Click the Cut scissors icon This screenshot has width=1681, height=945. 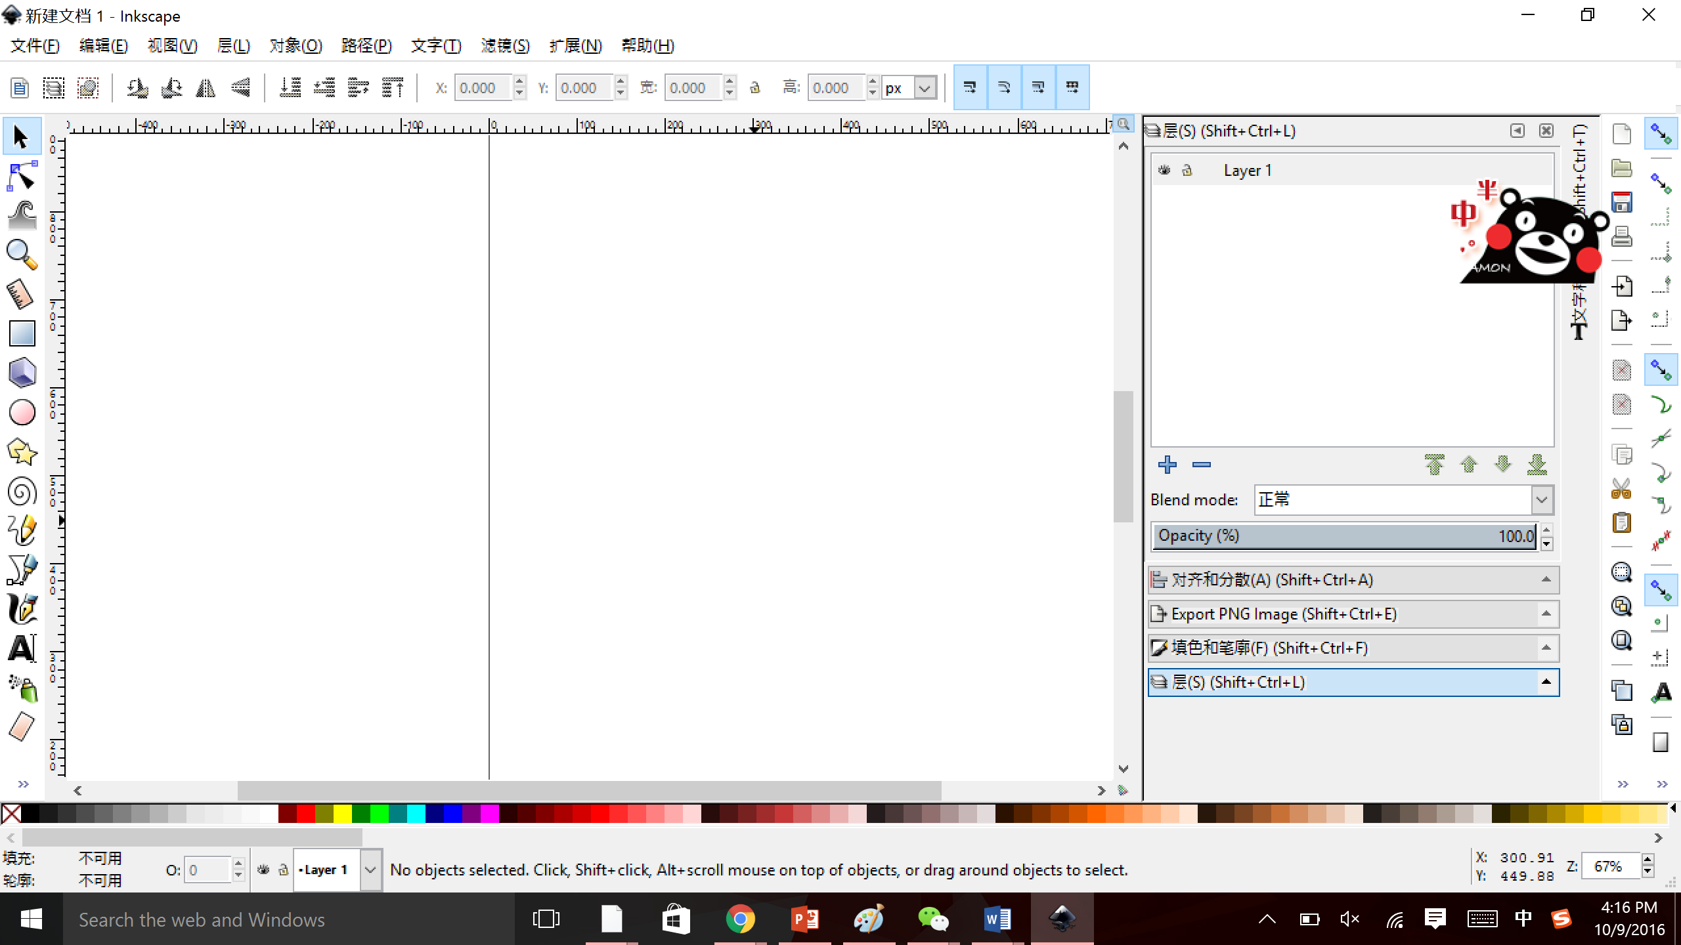click(1622, 488)
